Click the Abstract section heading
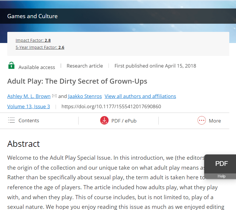Screen dimensions: 236x210 tap(24, 144)
